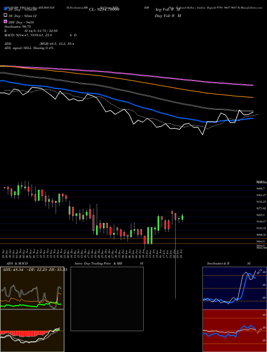This screenshot has height=352, width=267.
Task: Open the blue Stochastics mini chart
Action: click(234, 288)
